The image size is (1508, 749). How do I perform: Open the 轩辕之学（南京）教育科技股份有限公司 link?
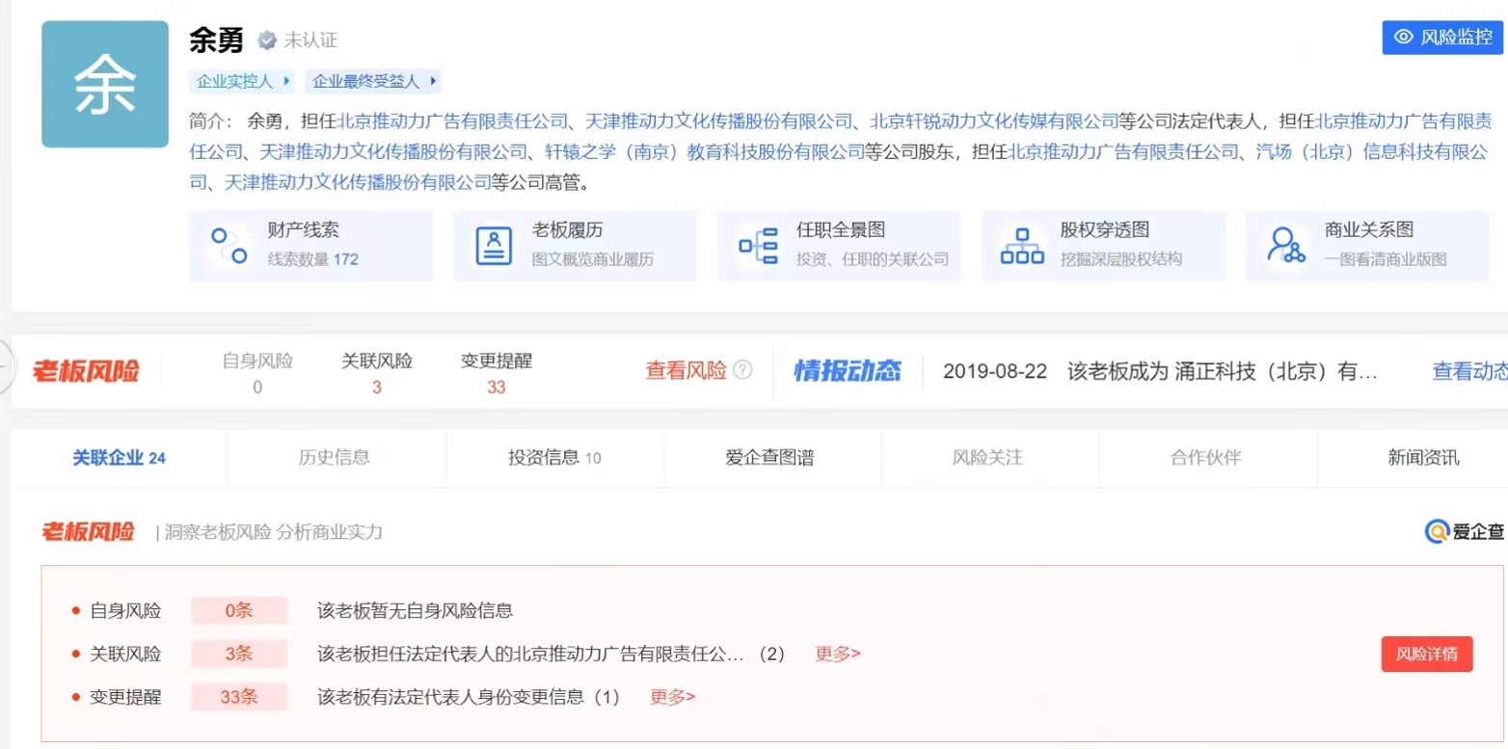pyautogui.click(x=705, y=151)
